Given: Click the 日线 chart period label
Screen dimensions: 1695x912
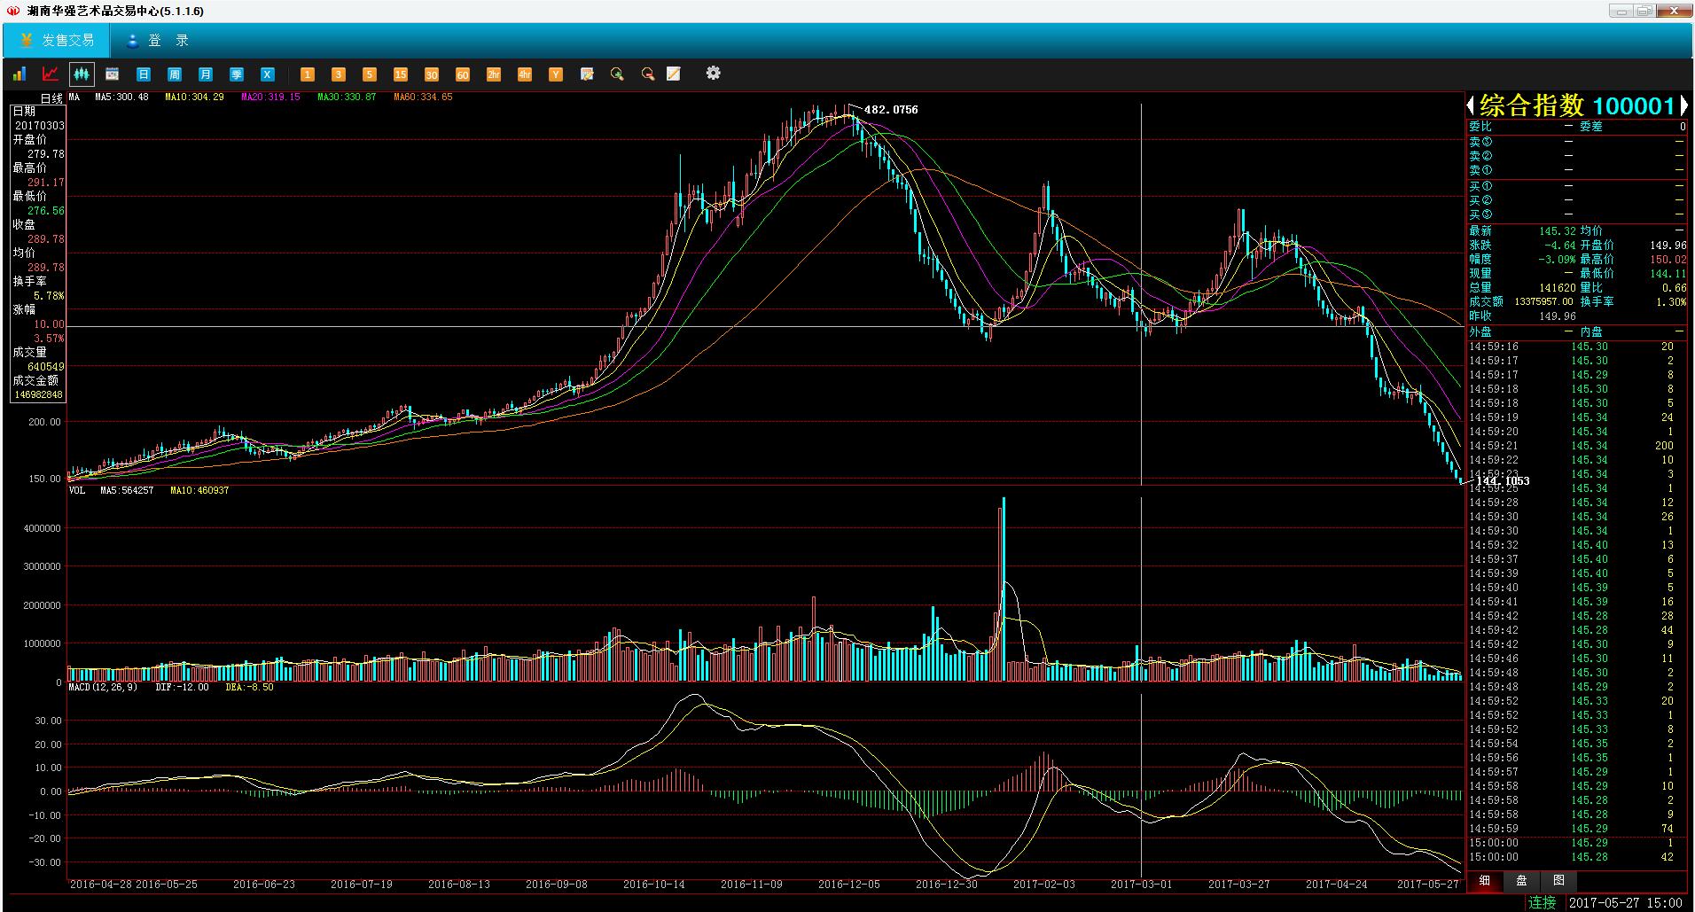Looking at the screenshot, I should [51, 98].
